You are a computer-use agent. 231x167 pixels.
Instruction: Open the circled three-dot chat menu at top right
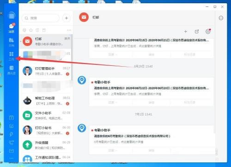[x=221, y=18]
